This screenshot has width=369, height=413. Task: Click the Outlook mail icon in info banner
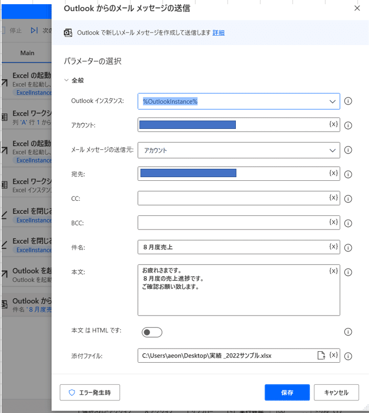68,33
